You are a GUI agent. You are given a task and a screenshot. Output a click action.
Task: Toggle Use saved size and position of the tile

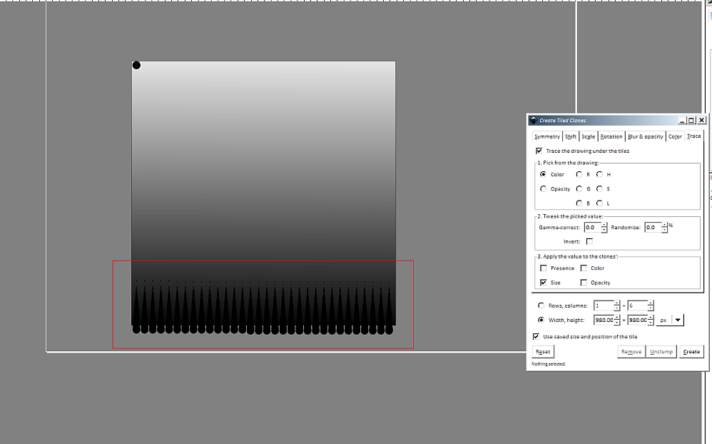[x=536, y=336]
